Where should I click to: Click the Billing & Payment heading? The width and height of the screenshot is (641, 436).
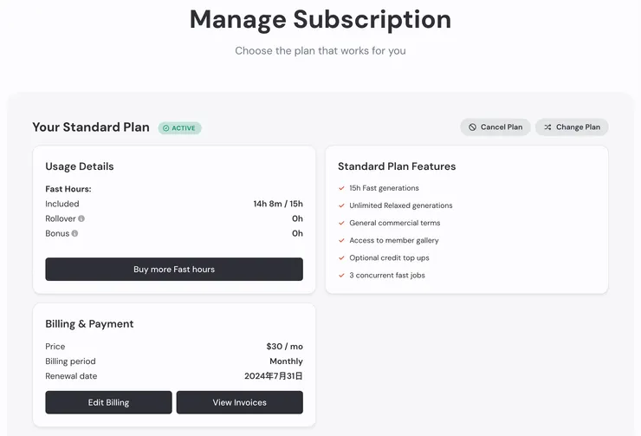tap(89, 324)
